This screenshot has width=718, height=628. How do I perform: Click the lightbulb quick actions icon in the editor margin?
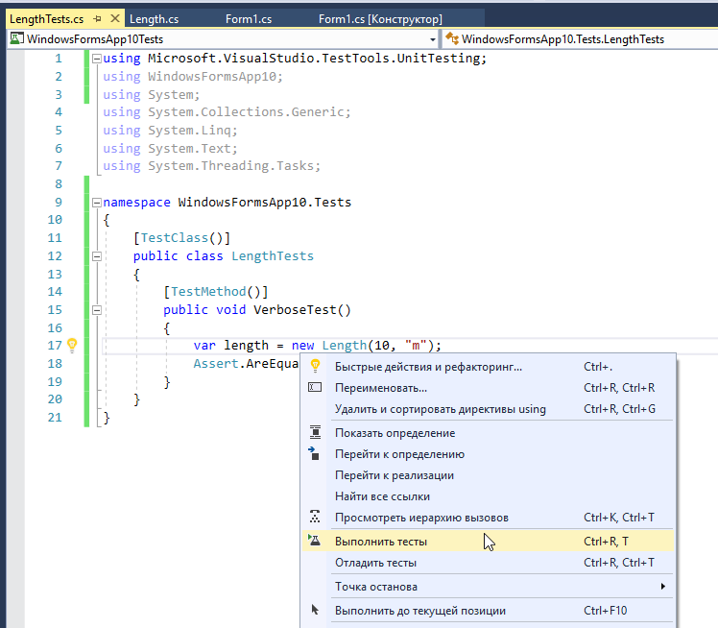coord(71,346)
